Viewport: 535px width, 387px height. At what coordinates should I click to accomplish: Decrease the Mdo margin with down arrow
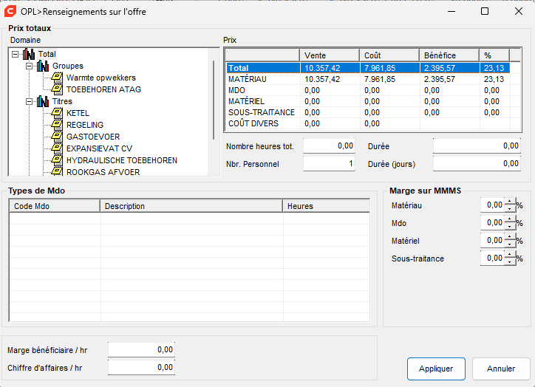(510, 226)
